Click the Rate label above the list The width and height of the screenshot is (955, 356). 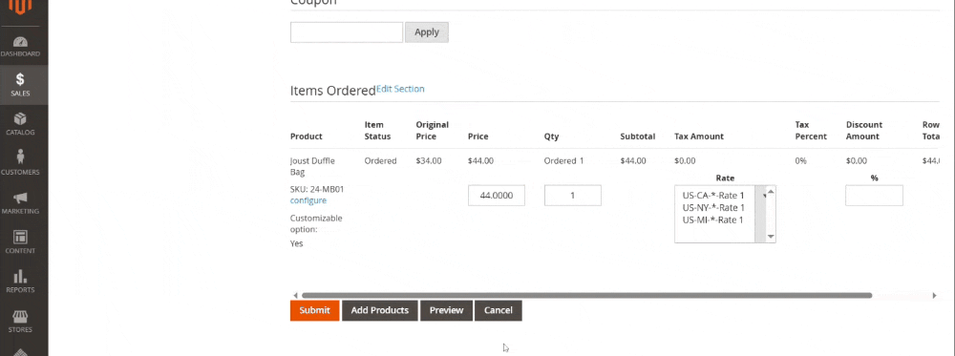(x=725, y=178)
